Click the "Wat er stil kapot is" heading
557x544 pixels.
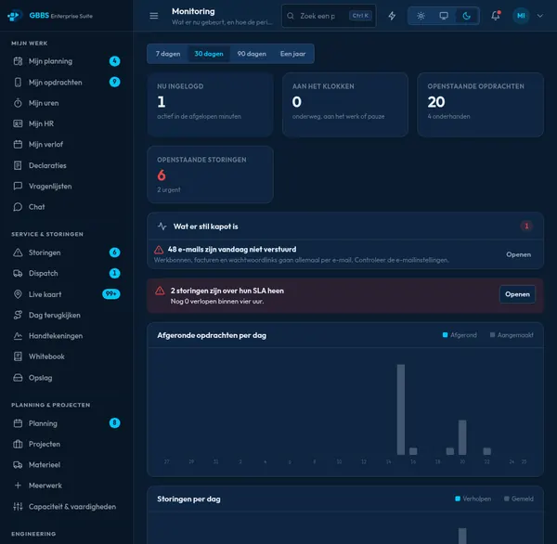[x=205, y=227]
